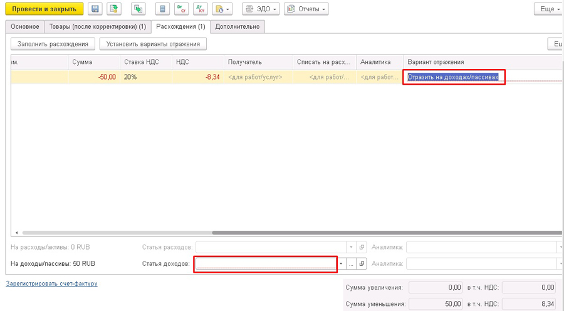The width and height of the screenshot is (564, 311).
Task: Open the Еще menu at top right
Action: pos(548,9)
